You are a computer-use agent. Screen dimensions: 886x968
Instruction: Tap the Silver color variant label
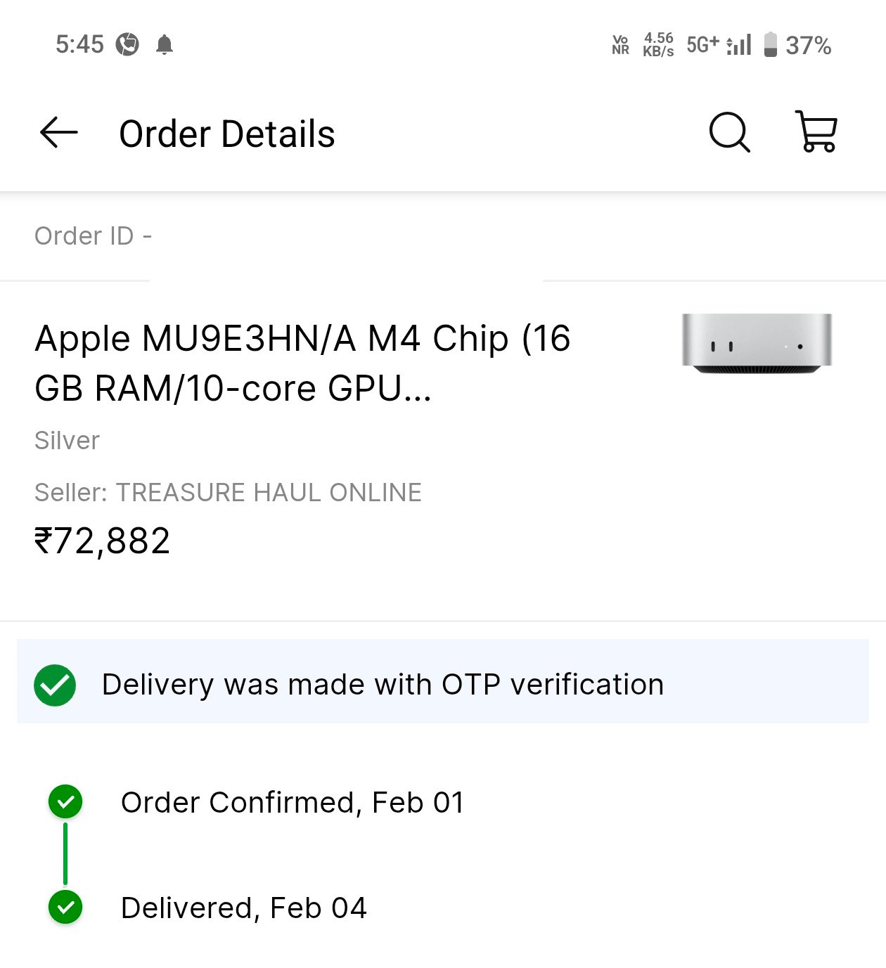click(x=68, y=441)
